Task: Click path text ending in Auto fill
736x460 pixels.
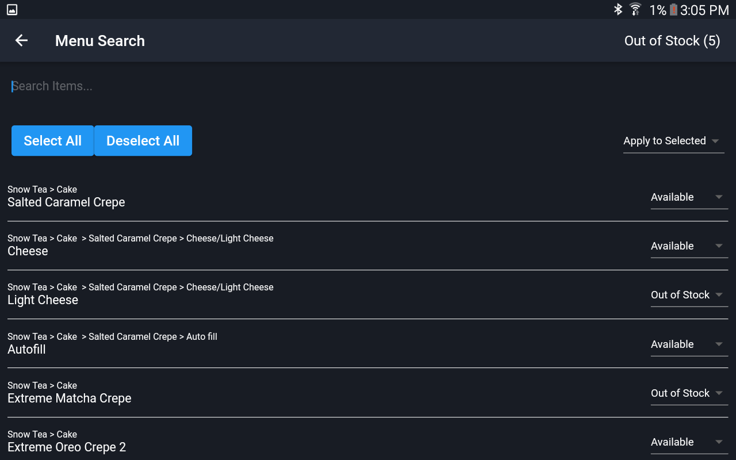Action: pos(112,337)
